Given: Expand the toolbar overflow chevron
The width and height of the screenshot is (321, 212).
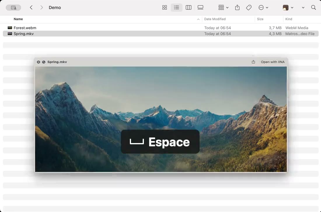Looking at the screenshot, I should point(303,8).
